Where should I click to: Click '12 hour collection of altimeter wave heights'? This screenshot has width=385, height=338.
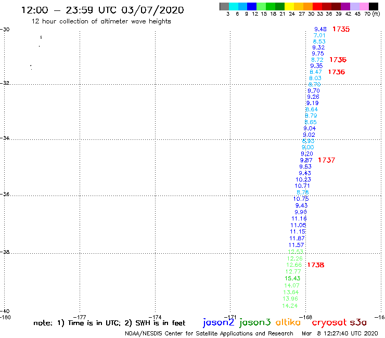pyautogui.click(x=101, y=21)
